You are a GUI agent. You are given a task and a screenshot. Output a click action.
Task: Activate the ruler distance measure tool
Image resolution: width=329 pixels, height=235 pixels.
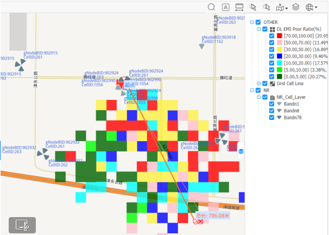click(x=239, y=7)
